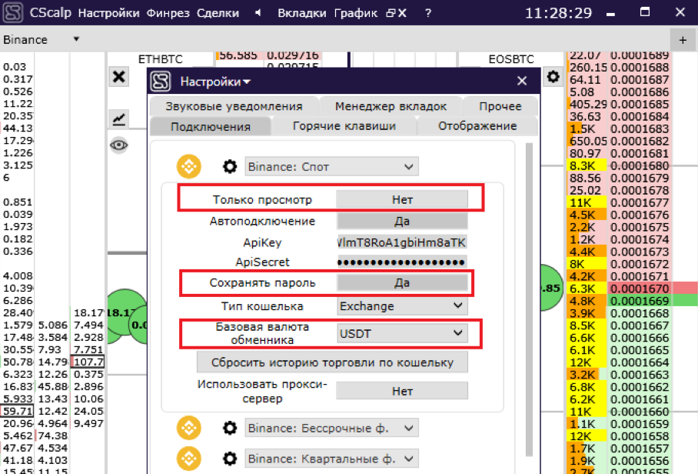Open Тип кошелька Exchange dropdown
Screen dimensions: 698x474
(x=402, y=306)
